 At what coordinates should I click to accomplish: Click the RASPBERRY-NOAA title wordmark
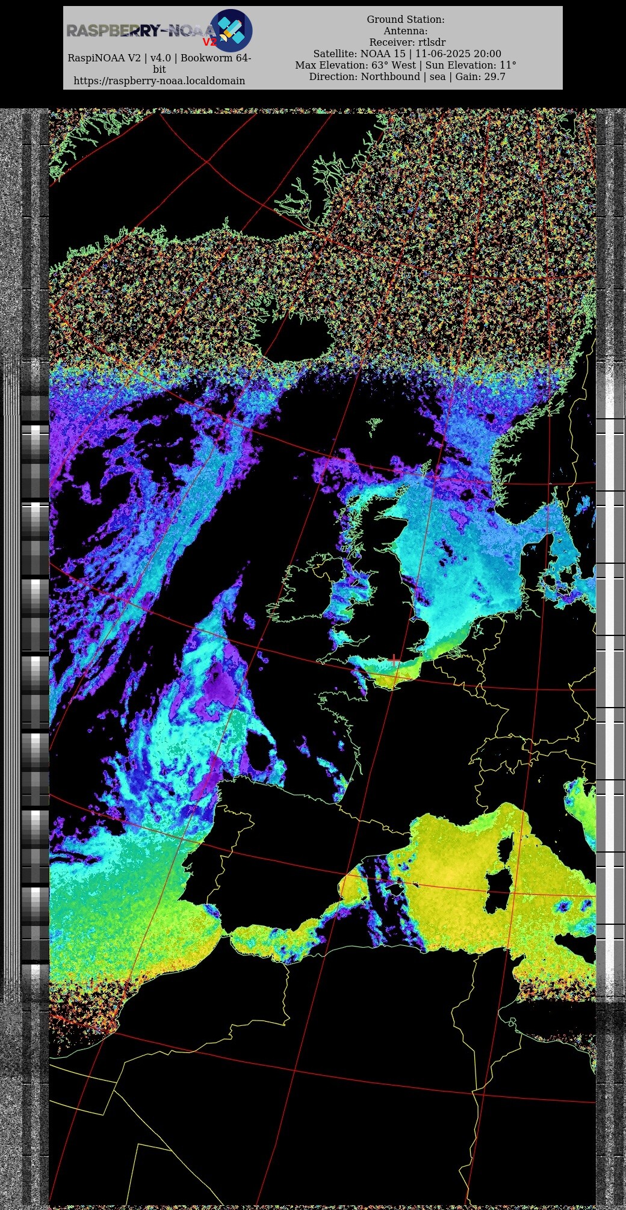[141, 31]
